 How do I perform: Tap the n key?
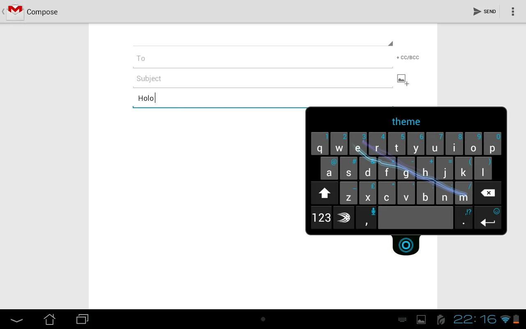point(444,193)
